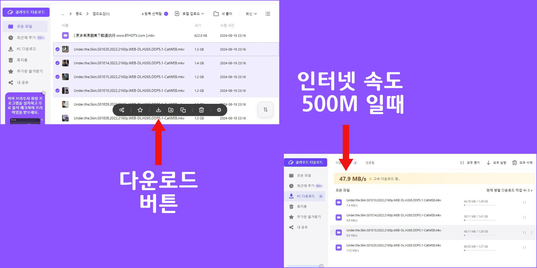
Task: Click the trash icon to delete selected files
Action: tap(201, 110)
